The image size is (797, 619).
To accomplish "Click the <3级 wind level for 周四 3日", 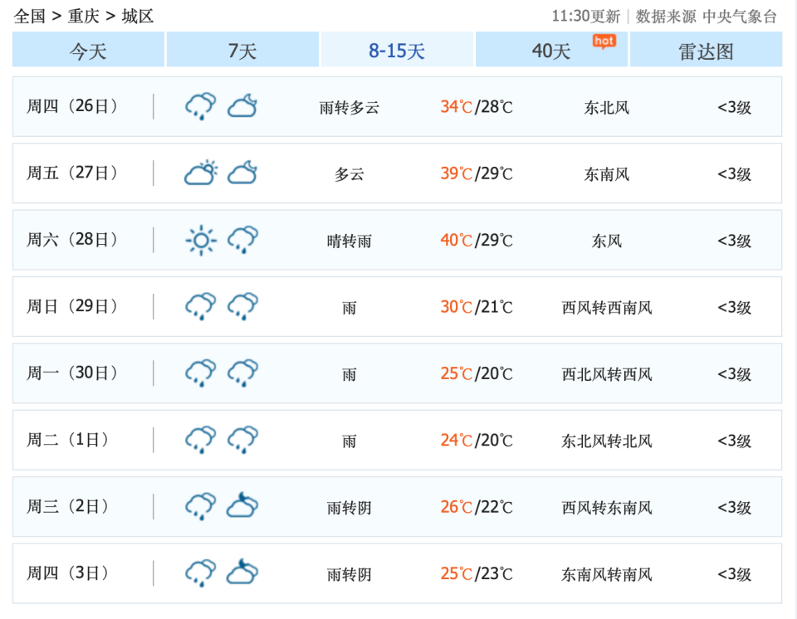I will (735, 574).
